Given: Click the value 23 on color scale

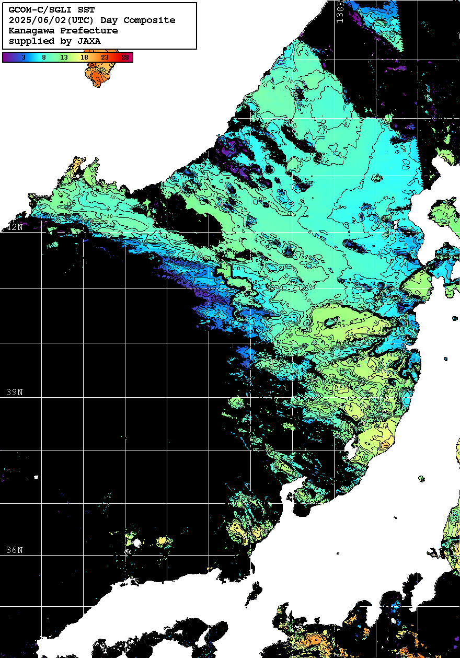Looking at the screenshot, I should click(x=105, y=57).
